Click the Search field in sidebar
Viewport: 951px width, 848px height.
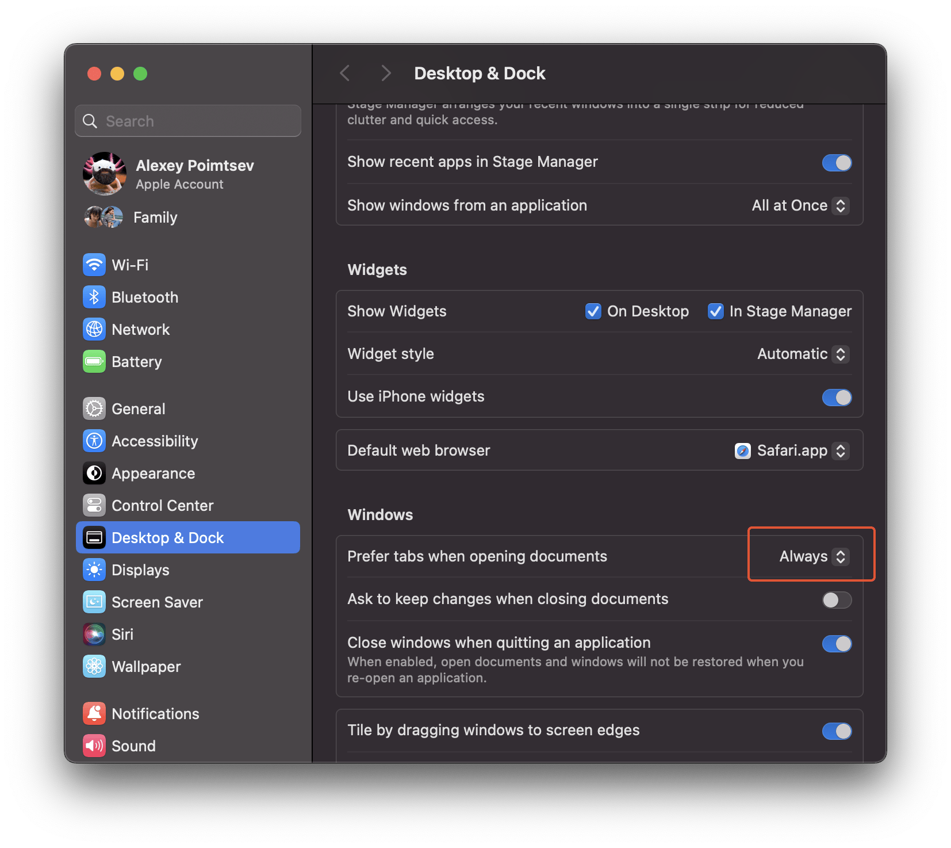pos(188,121)
